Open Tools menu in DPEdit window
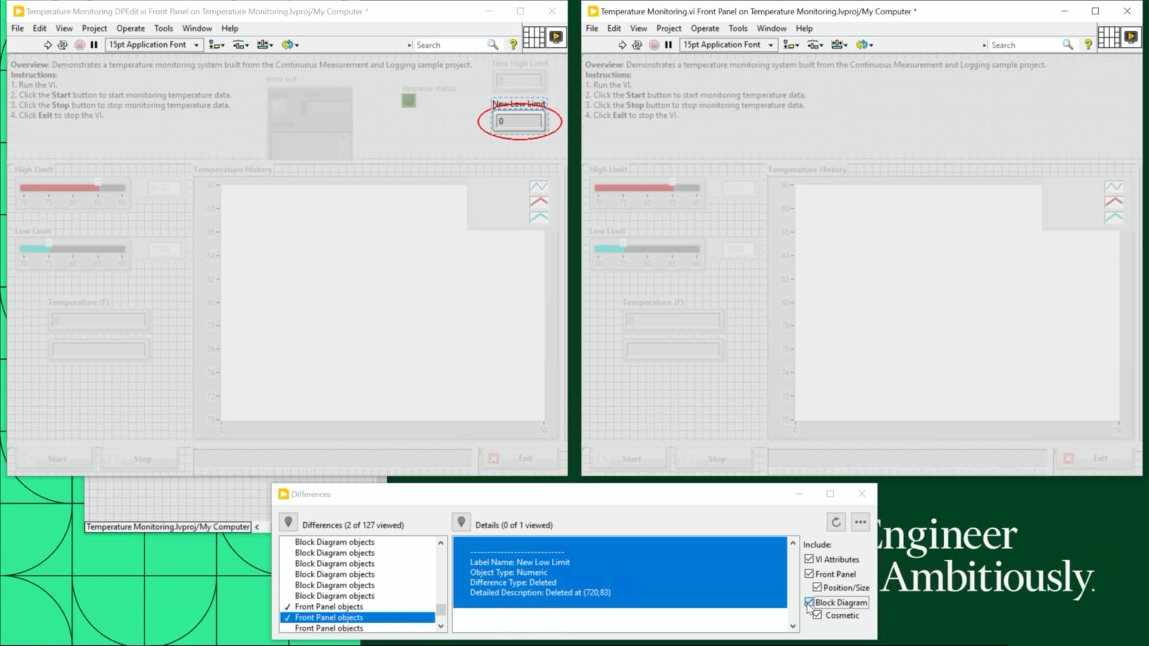 (163, 28)
